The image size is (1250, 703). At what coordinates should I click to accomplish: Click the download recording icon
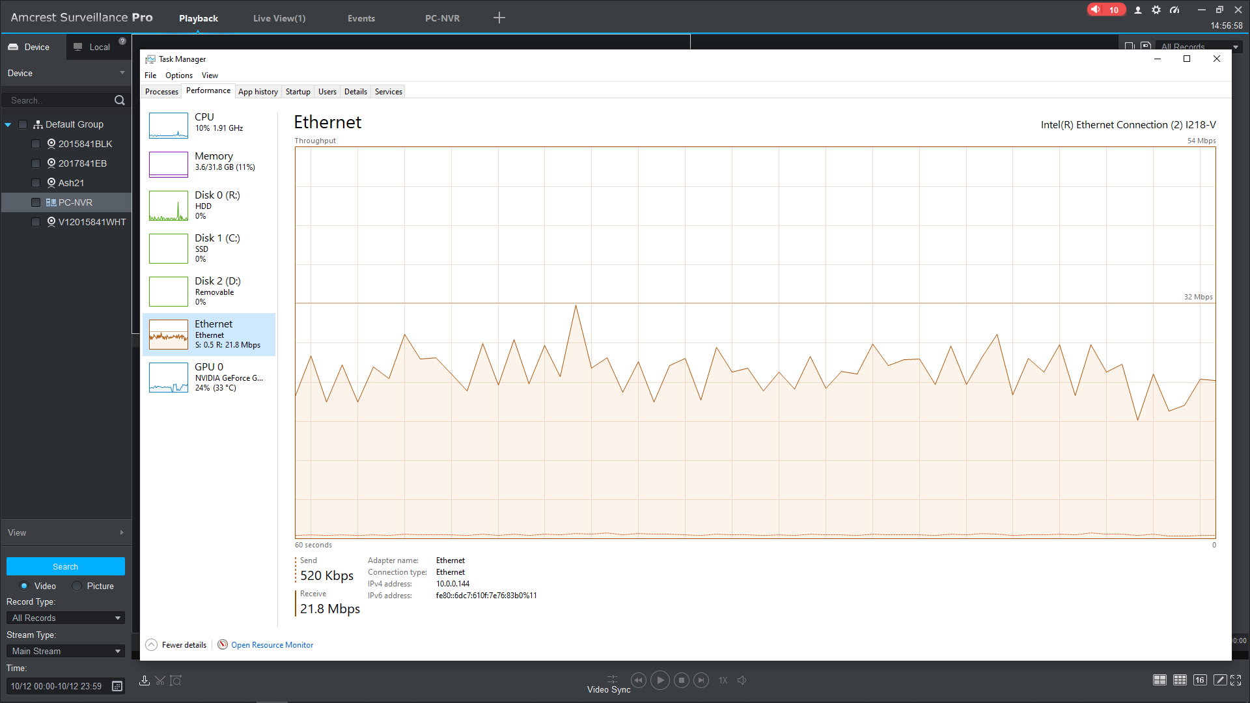(x=145, y=680)
